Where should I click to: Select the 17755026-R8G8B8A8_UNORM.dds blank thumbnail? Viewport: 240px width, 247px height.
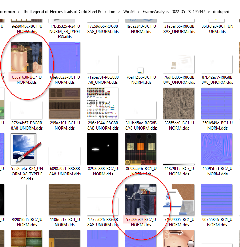tap(103, 207)
